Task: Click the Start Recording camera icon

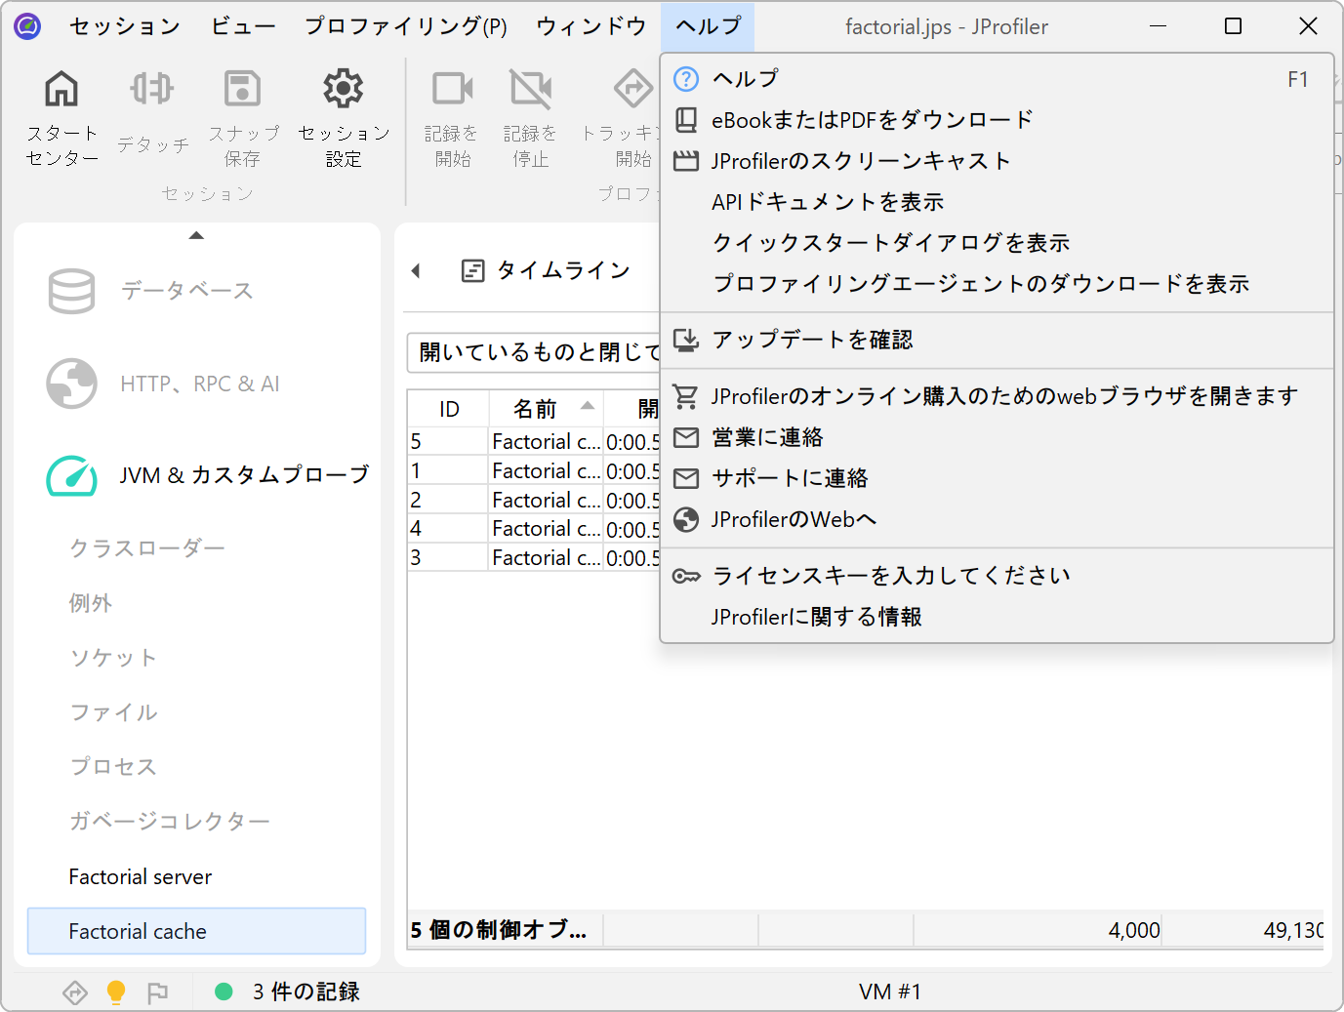Action: point(452,90)
